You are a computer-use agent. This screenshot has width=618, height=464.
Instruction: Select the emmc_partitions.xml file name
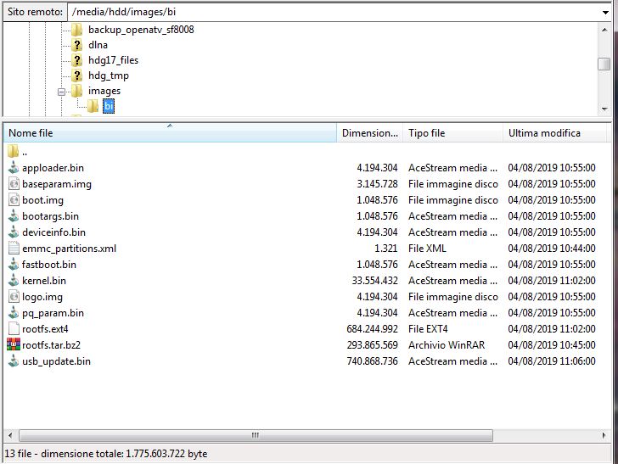point(69,249)
